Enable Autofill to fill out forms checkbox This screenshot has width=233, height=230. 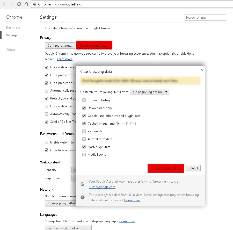[47, 142]
